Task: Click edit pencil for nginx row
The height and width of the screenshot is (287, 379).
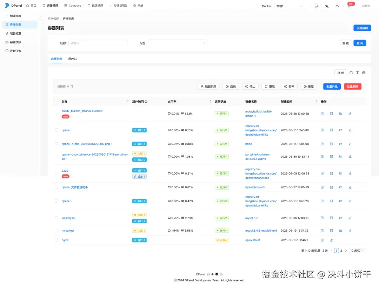Action: (x=331, y=240)
